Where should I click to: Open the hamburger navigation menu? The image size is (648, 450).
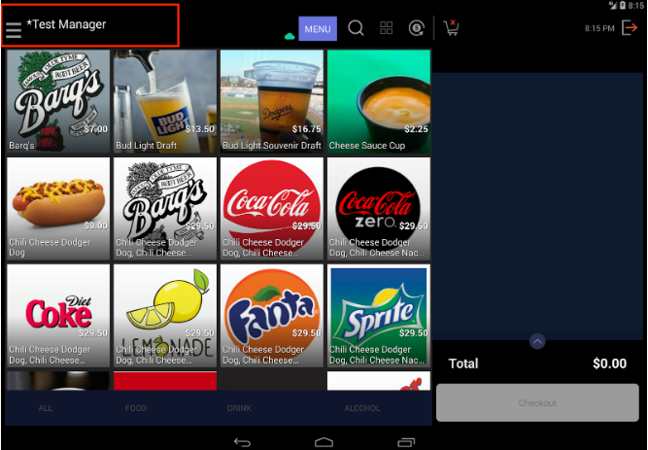[14, 30]
